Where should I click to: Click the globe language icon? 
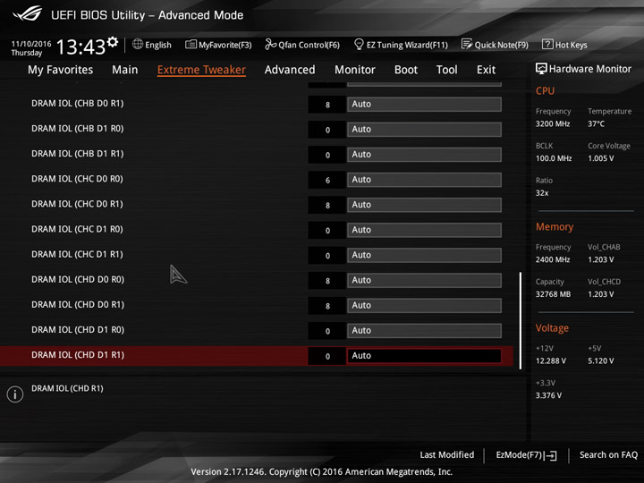(x=138, y=44)
